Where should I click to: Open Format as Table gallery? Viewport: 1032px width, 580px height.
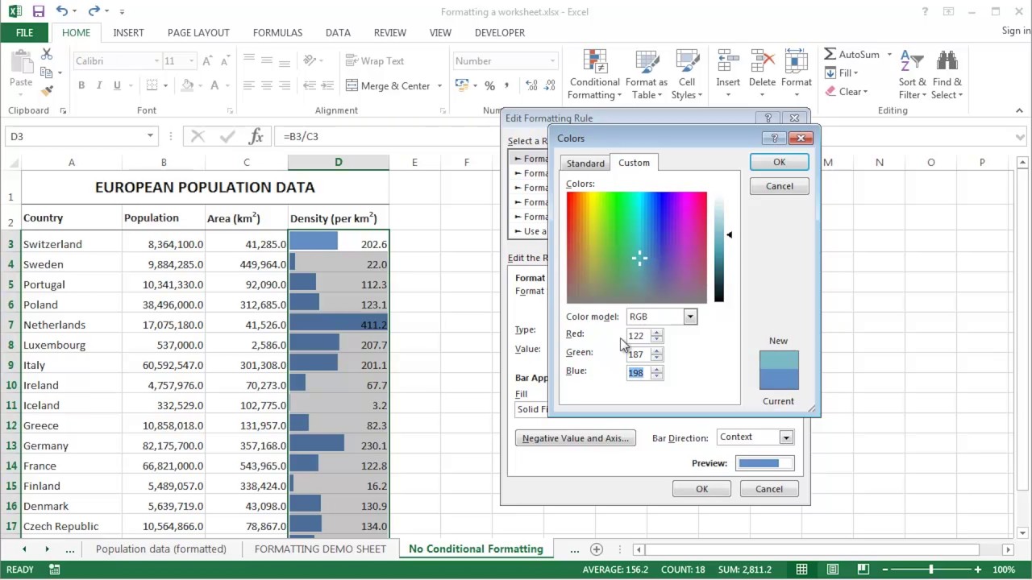(646, 74)
